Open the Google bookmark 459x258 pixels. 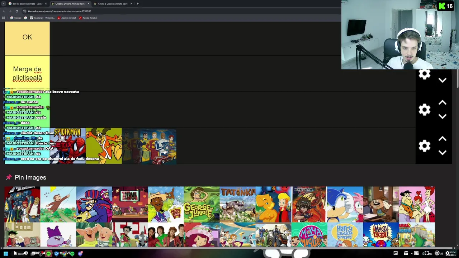point(16,18)
